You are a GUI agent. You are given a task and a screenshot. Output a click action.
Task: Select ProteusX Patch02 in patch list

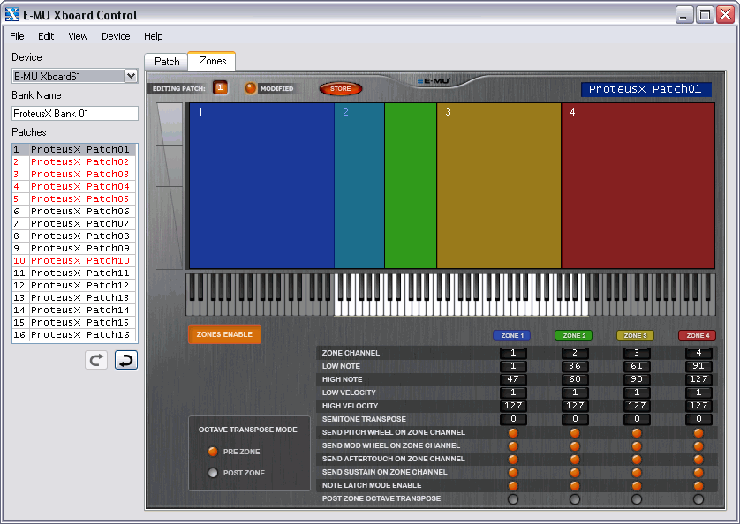74,161
